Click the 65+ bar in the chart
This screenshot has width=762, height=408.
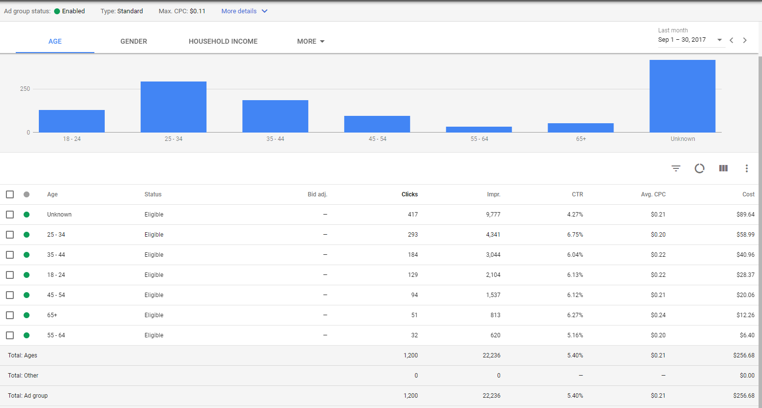581,128
